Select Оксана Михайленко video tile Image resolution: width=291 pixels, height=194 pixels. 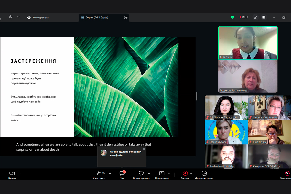point(269,107)
